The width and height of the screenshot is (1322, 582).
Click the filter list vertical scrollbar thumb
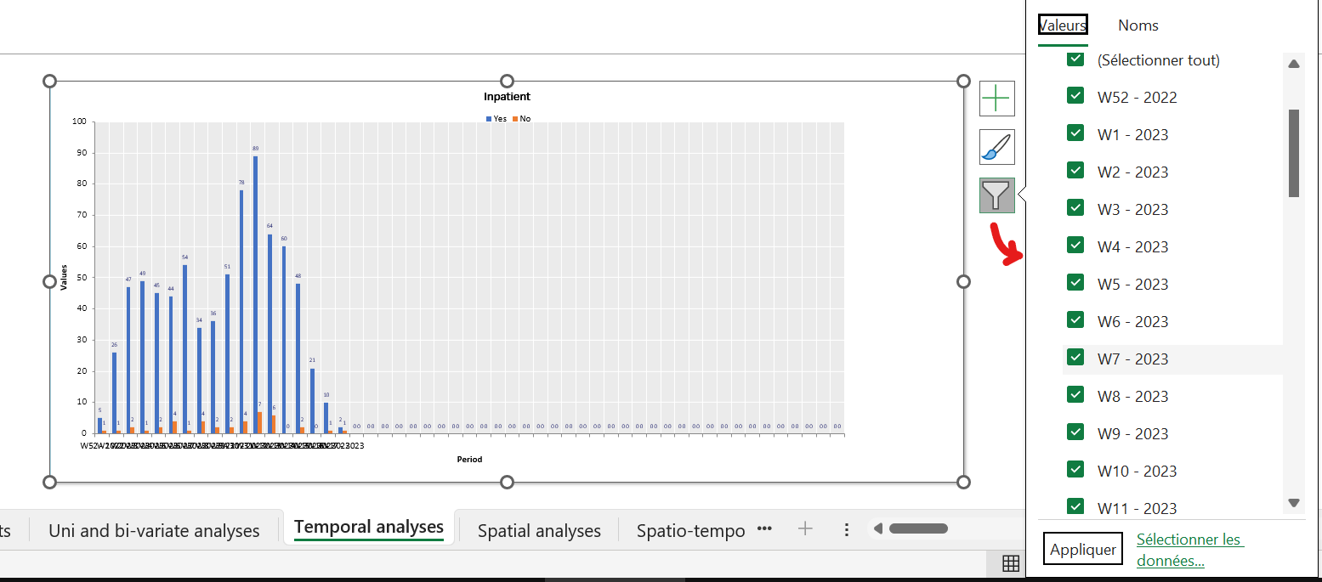(x=1294, y=153)
